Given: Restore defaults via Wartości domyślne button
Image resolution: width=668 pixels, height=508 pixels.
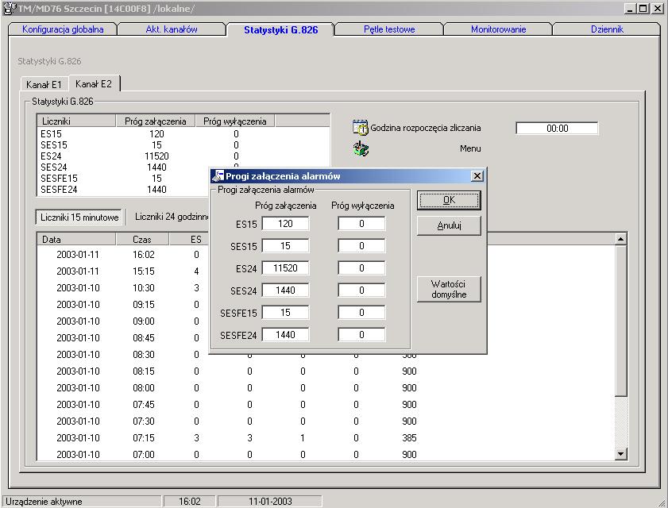Looking at the screenshot, I should (449, 289).
